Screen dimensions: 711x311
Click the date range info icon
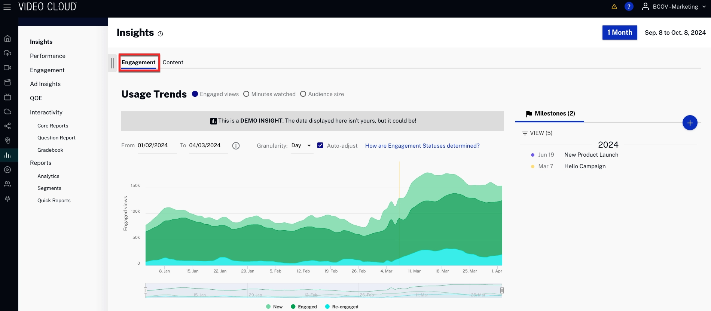(236, 146)
